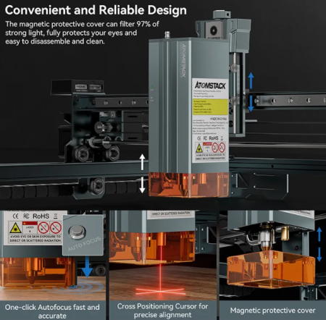Open the magnetic protective cover thumbnail

(x=272, y=255)
